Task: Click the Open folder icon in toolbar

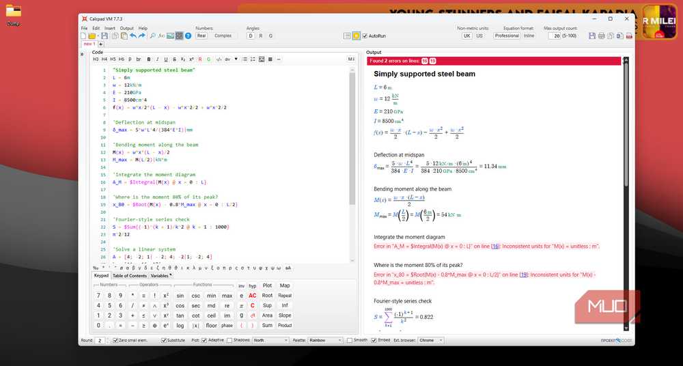Action: 92,36
